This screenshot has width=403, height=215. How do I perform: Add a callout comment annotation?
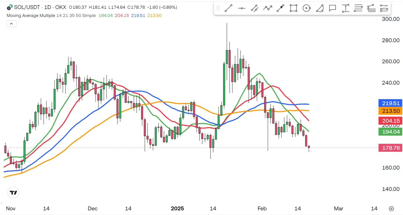(332, 8)
